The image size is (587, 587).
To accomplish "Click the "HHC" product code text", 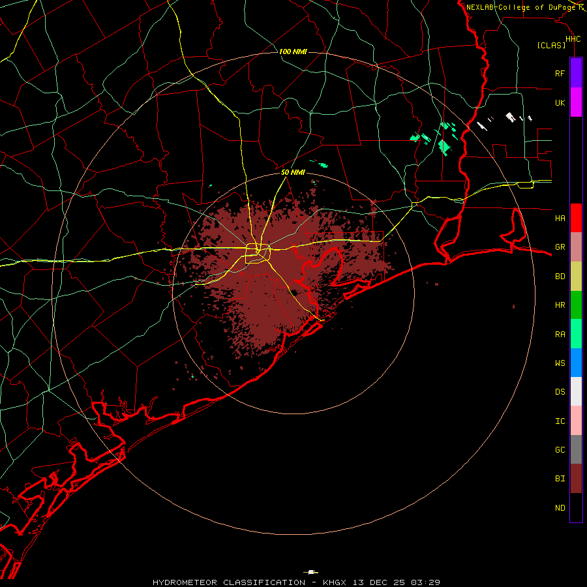I will point(573,39).
